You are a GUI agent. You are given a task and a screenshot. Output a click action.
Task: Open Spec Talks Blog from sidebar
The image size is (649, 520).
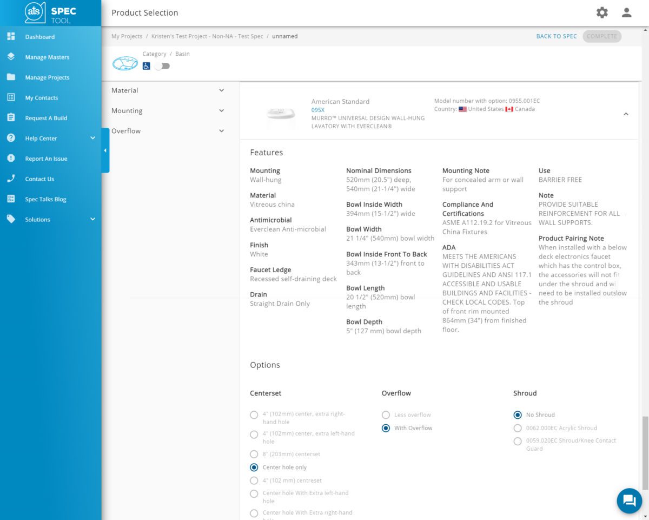pos(45,199)
